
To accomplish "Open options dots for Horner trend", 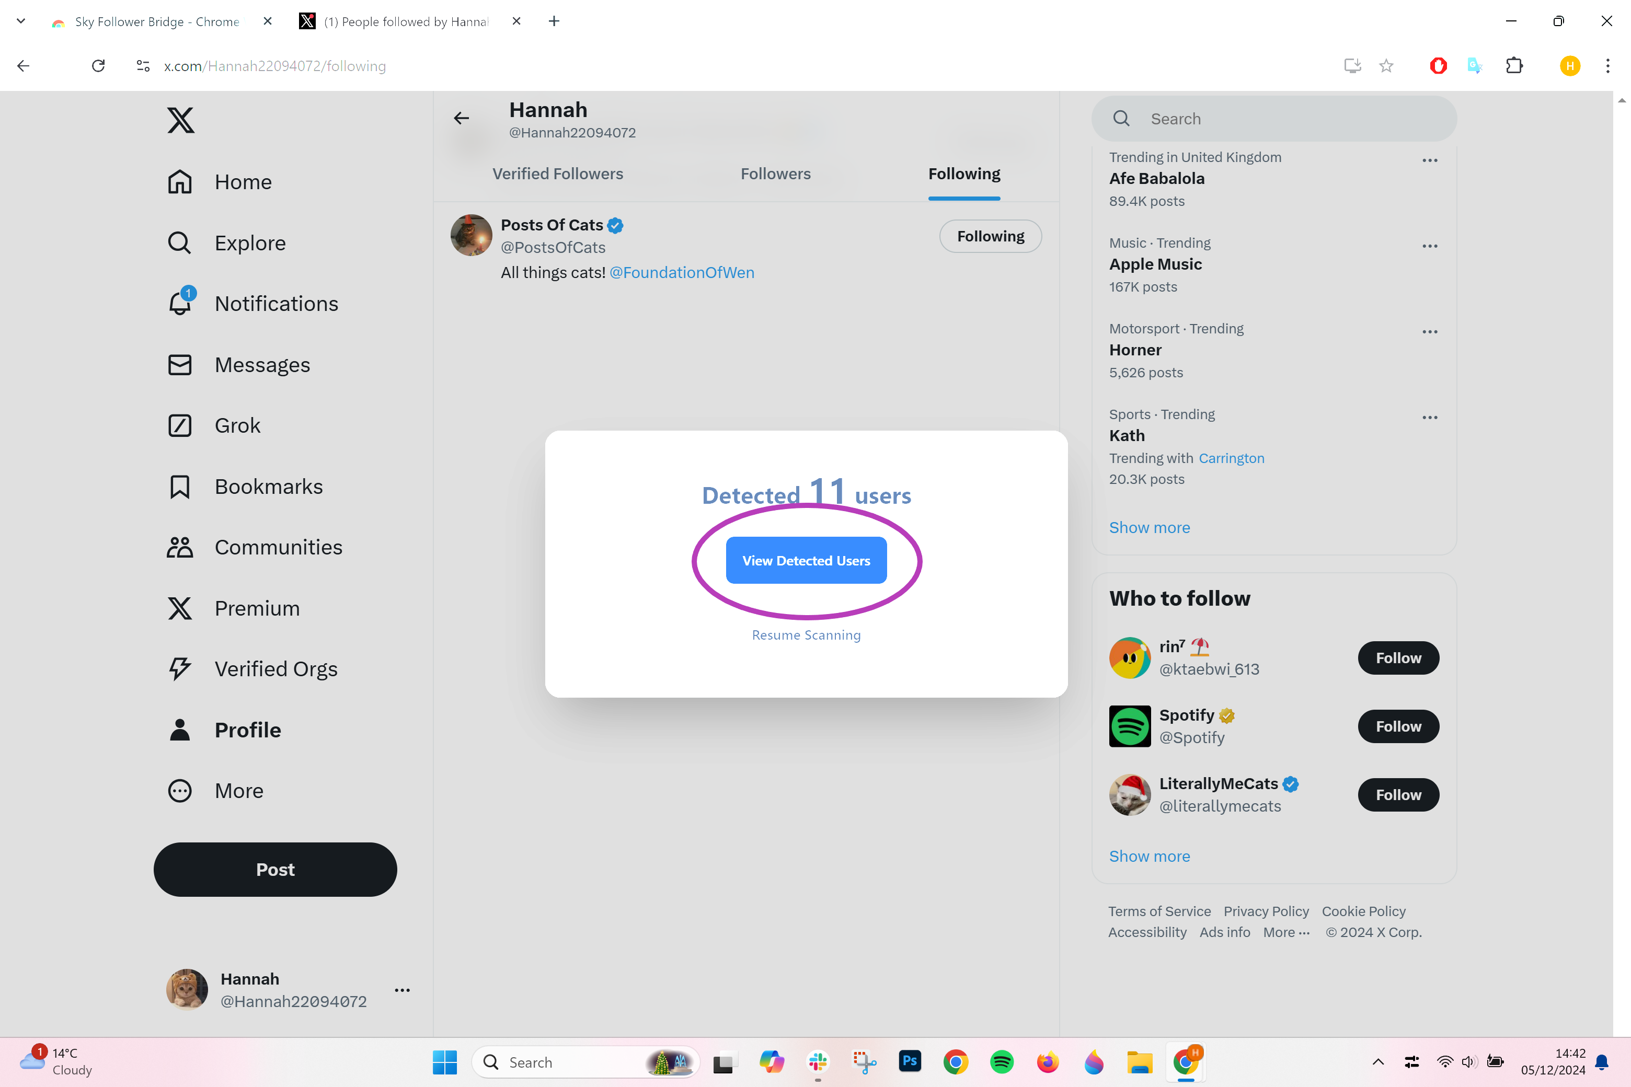I will (x=1430, y=332).
